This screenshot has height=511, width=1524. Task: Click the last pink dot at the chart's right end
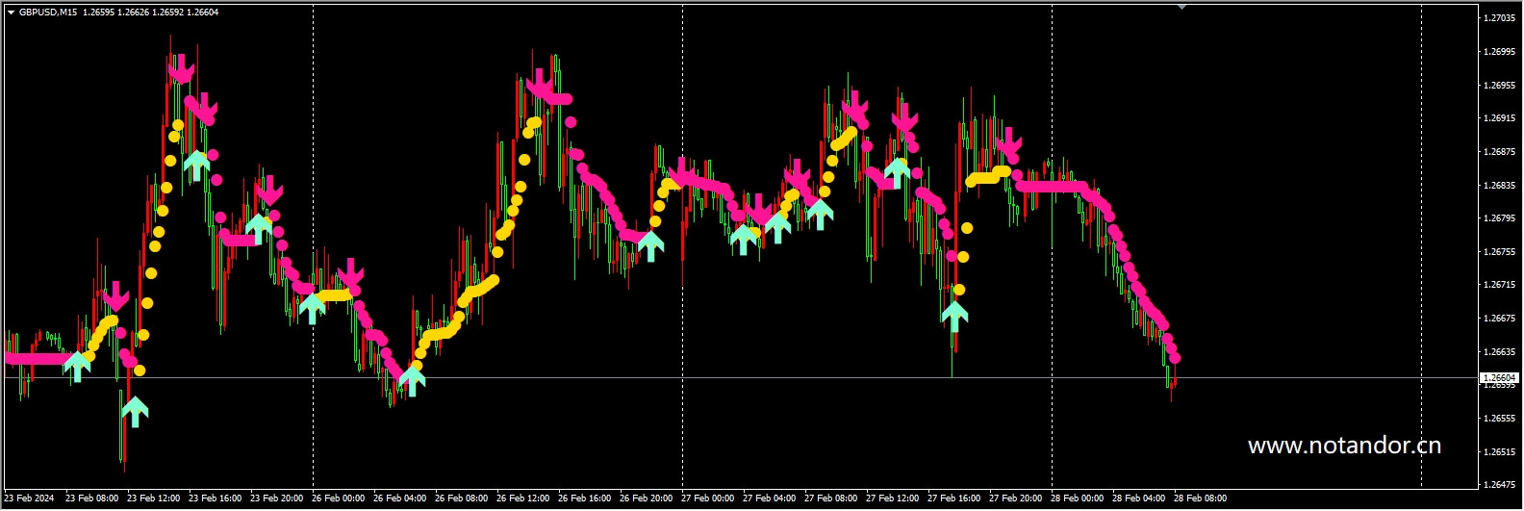[1175, 359]
